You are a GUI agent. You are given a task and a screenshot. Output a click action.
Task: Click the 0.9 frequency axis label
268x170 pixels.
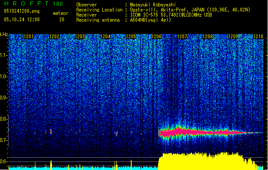click(x=3, y=98)
